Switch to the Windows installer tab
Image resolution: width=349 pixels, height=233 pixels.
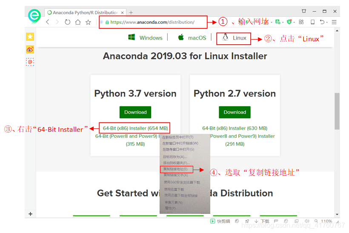tap(145, 37)
